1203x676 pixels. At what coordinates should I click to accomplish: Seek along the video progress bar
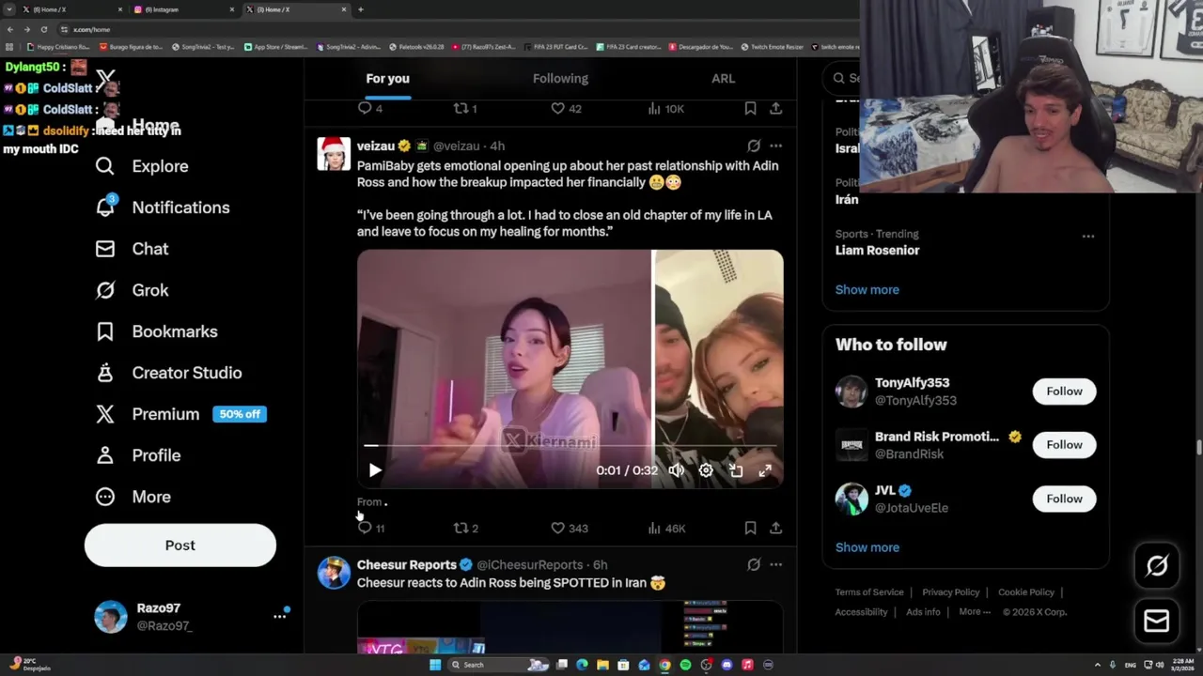[570, 446]
